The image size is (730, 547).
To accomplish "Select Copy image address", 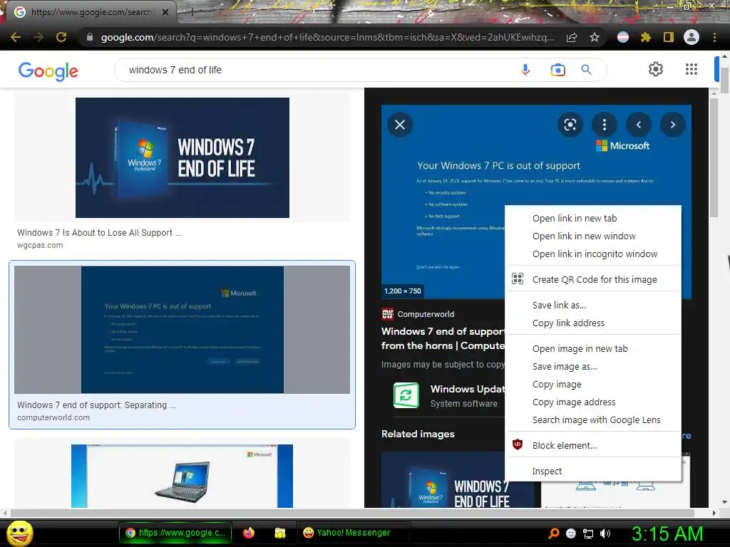I will [592, 402].
